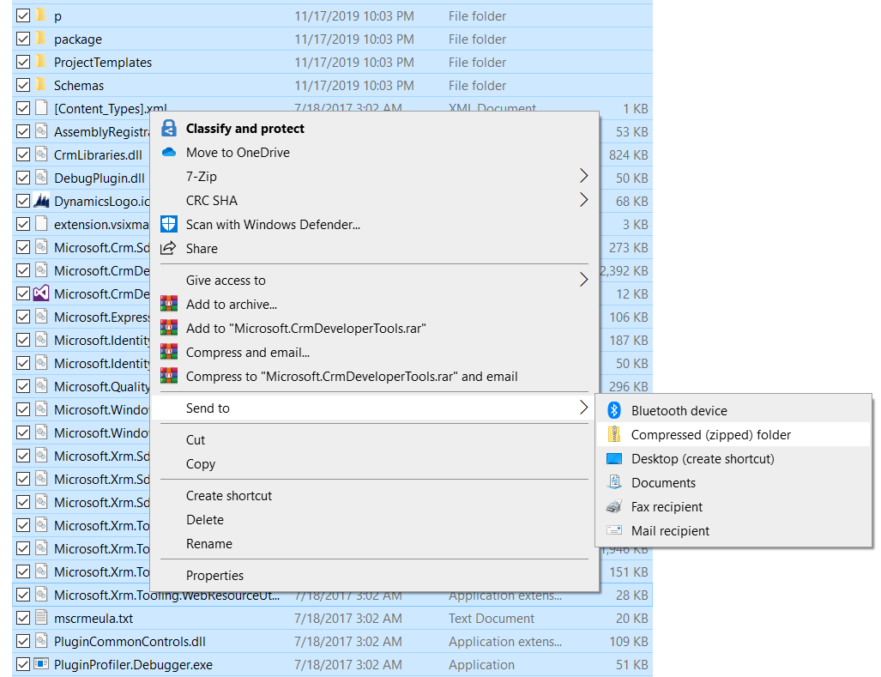Viewport: 881px width, 677px height.
Task: Click the OneDrive cloud icon
Action: (168, 152)
